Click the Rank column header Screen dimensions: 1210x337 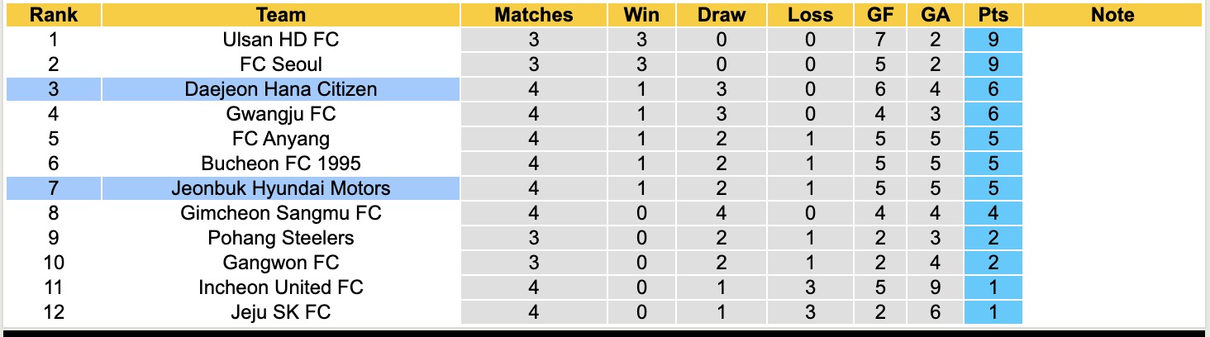tap(54, 15)
